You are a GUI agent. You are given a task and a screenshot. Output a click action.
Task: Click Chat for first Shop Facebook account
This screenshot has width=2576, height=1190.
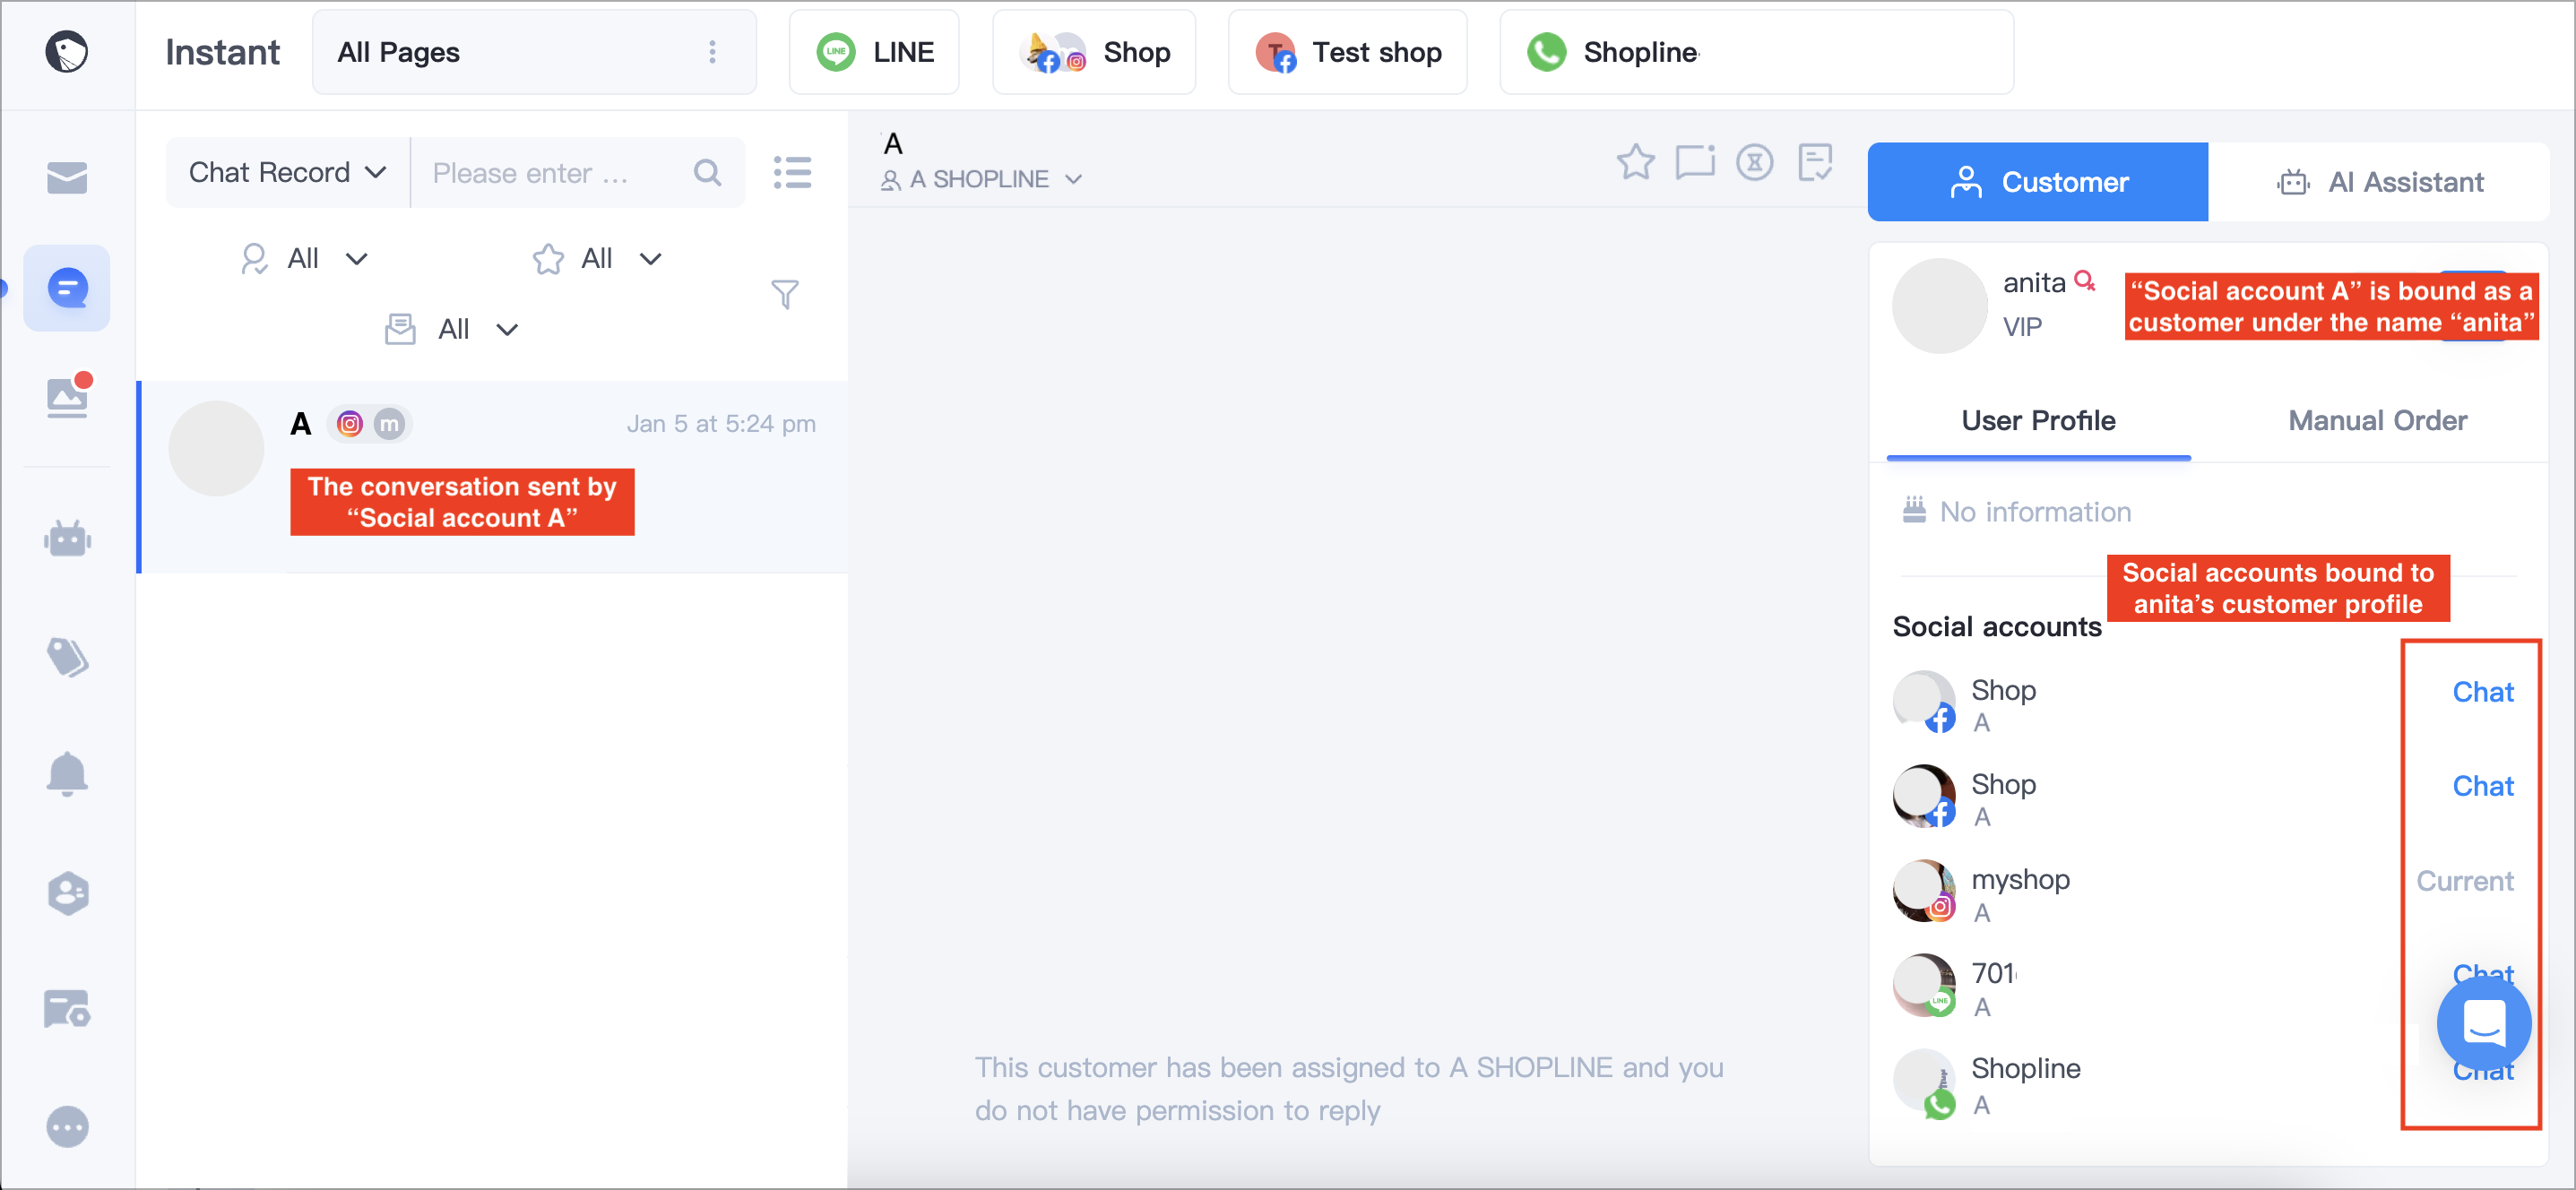2482,692
